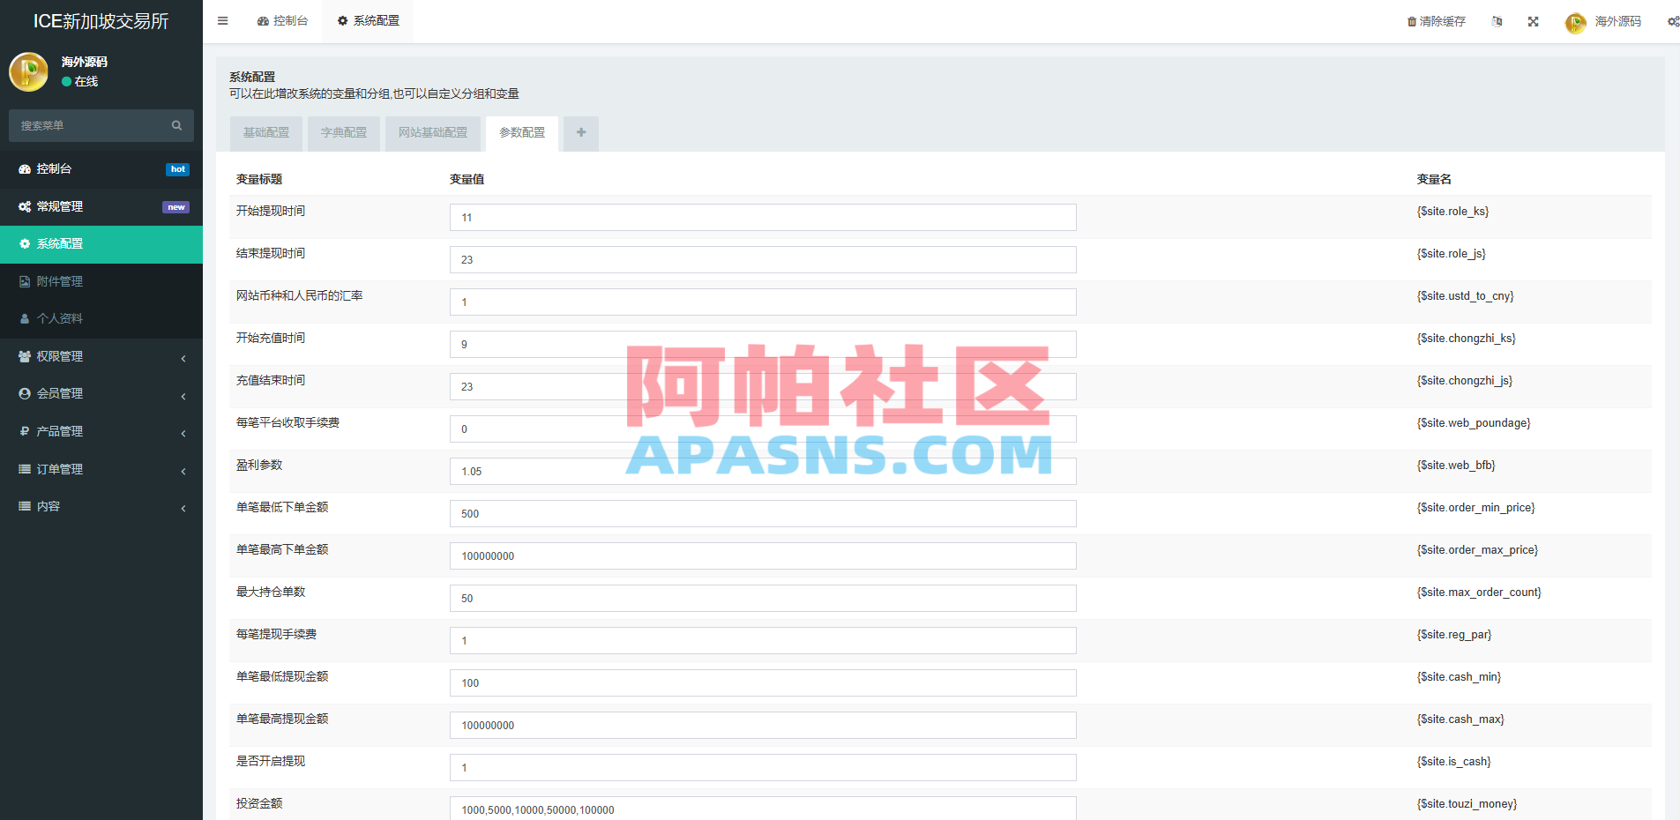
Task: Expand the 权限管理 menu
Action: (62, 356)
